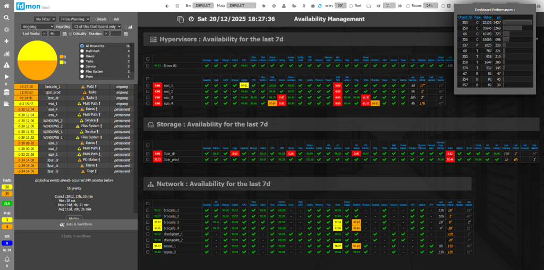Open the No Filter dropdown
The image size is (544, 270).
(x=45, y=19)
